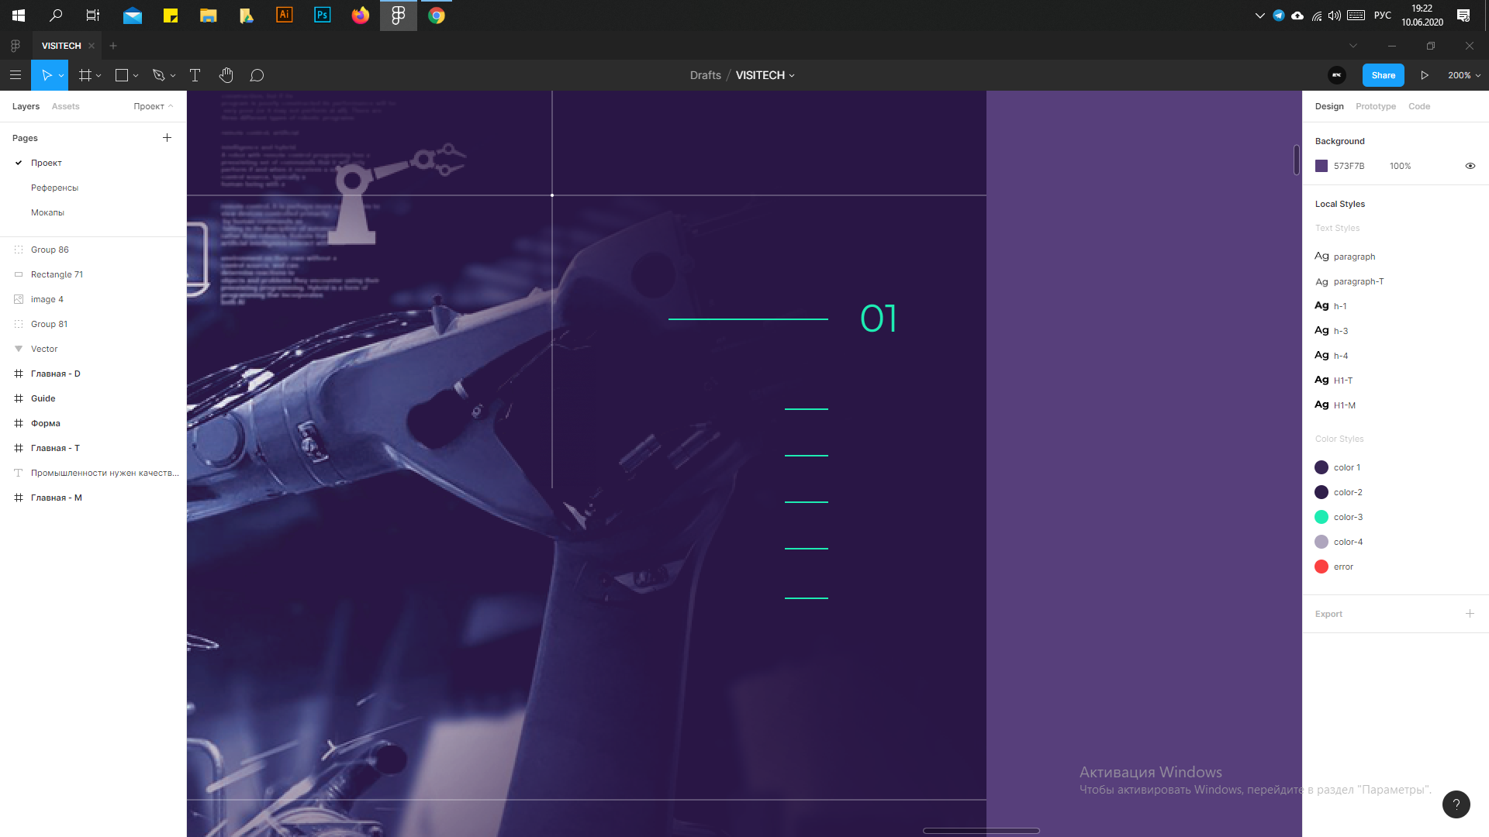This screenshot has height=837, width=1489.
Task: Select the Rectangle 71 layer
Action: click(93, 274)
